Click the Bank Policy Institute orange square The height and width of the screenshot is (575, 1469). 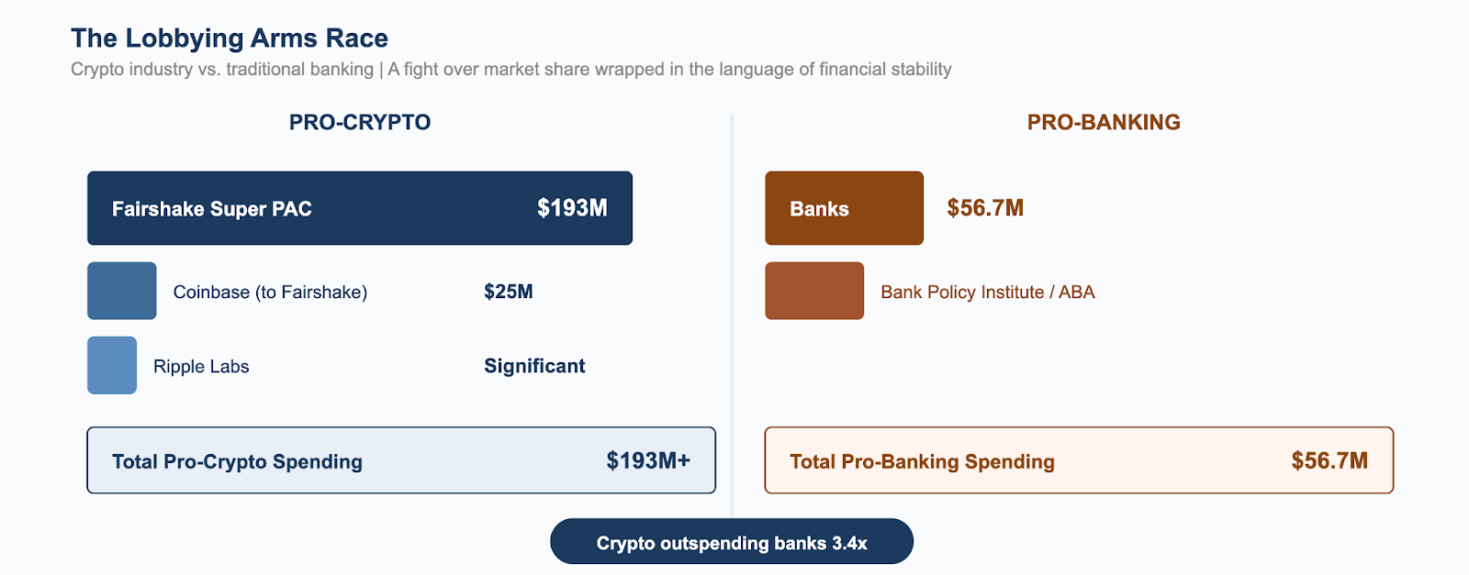coord(813,291)
